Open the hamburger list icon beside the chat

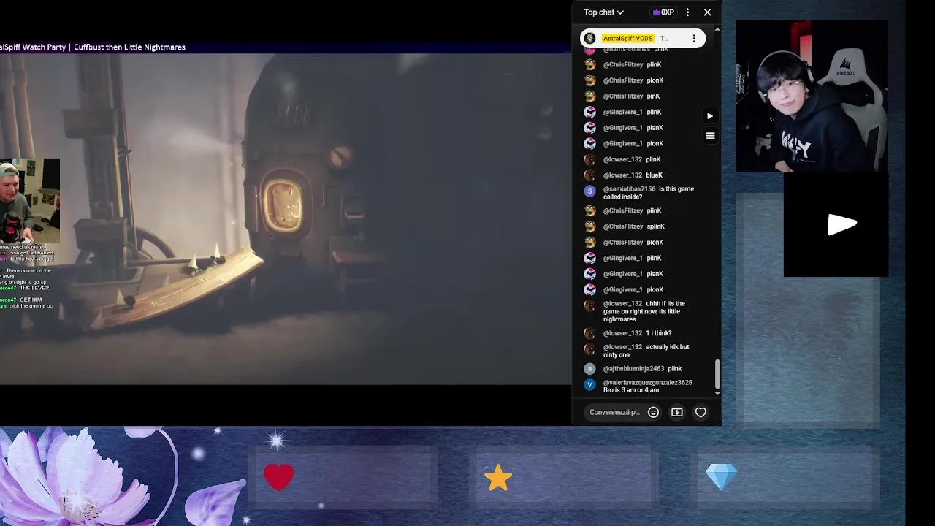710,135
